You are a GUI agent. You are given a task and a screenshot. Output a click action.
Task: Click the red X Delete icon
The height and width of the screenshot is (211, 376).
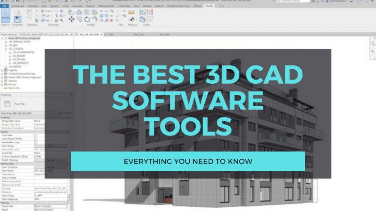pyautogui.click(x=111, y=21)
